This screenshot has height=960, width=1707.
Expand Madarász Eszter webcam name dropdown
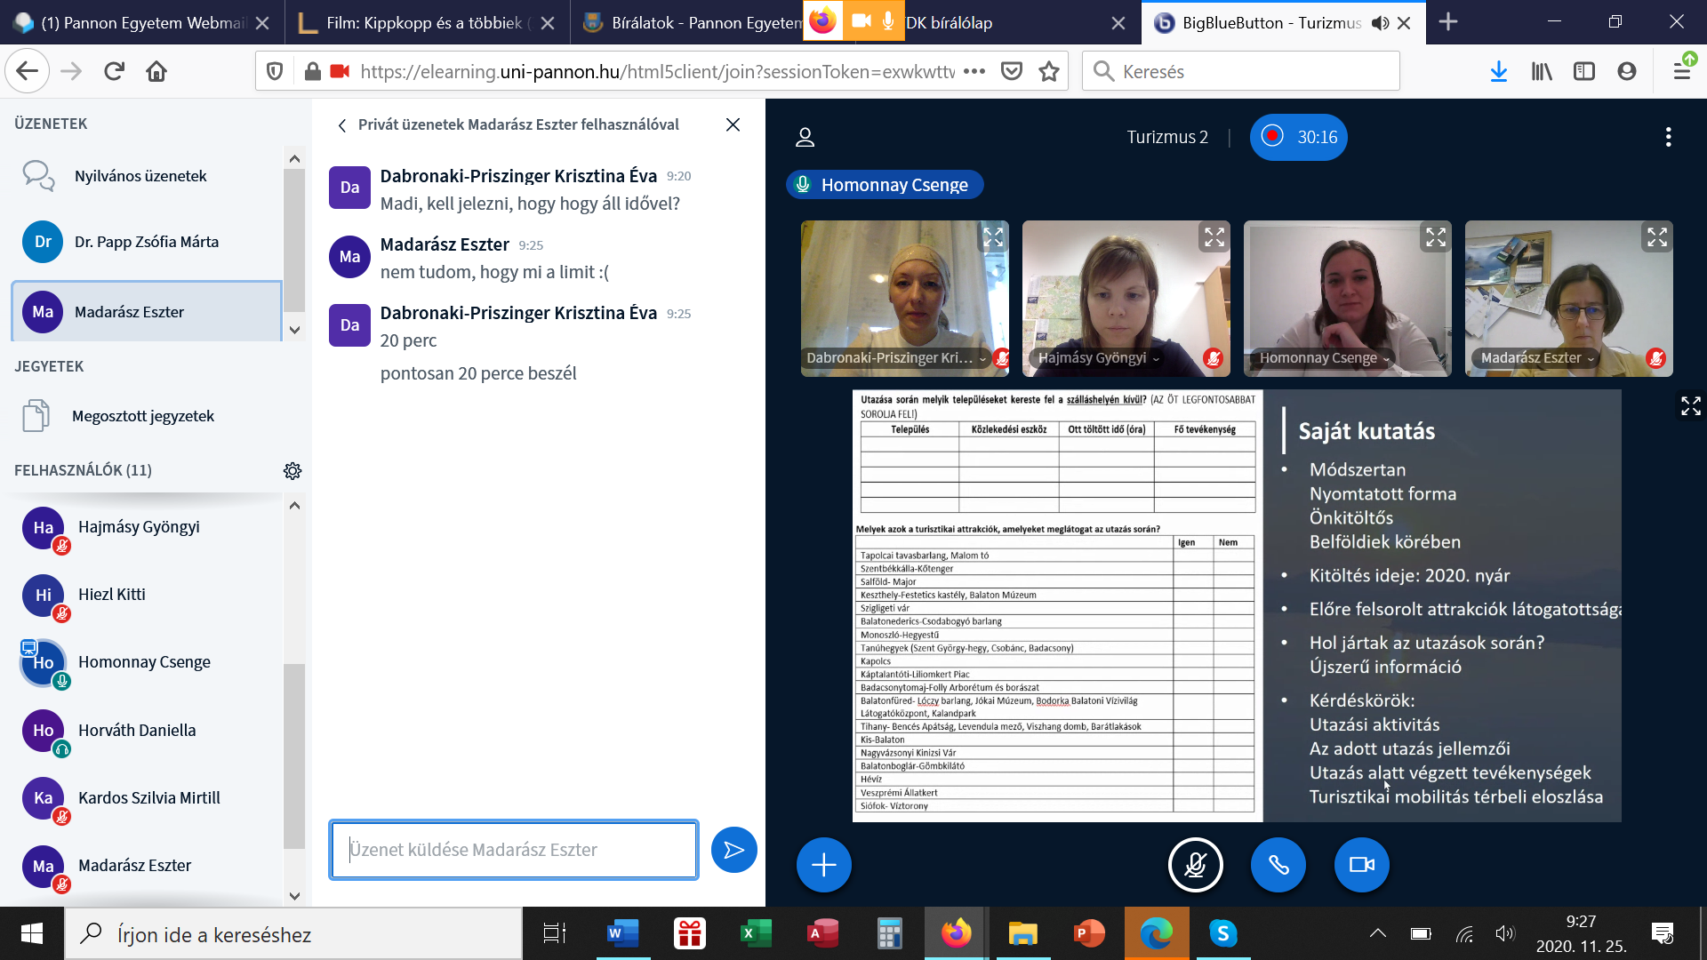[x=1591, y=359]
